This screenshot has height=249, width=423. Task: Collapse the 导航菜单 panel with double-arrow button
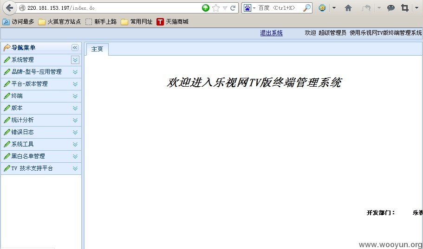[75, 48]
